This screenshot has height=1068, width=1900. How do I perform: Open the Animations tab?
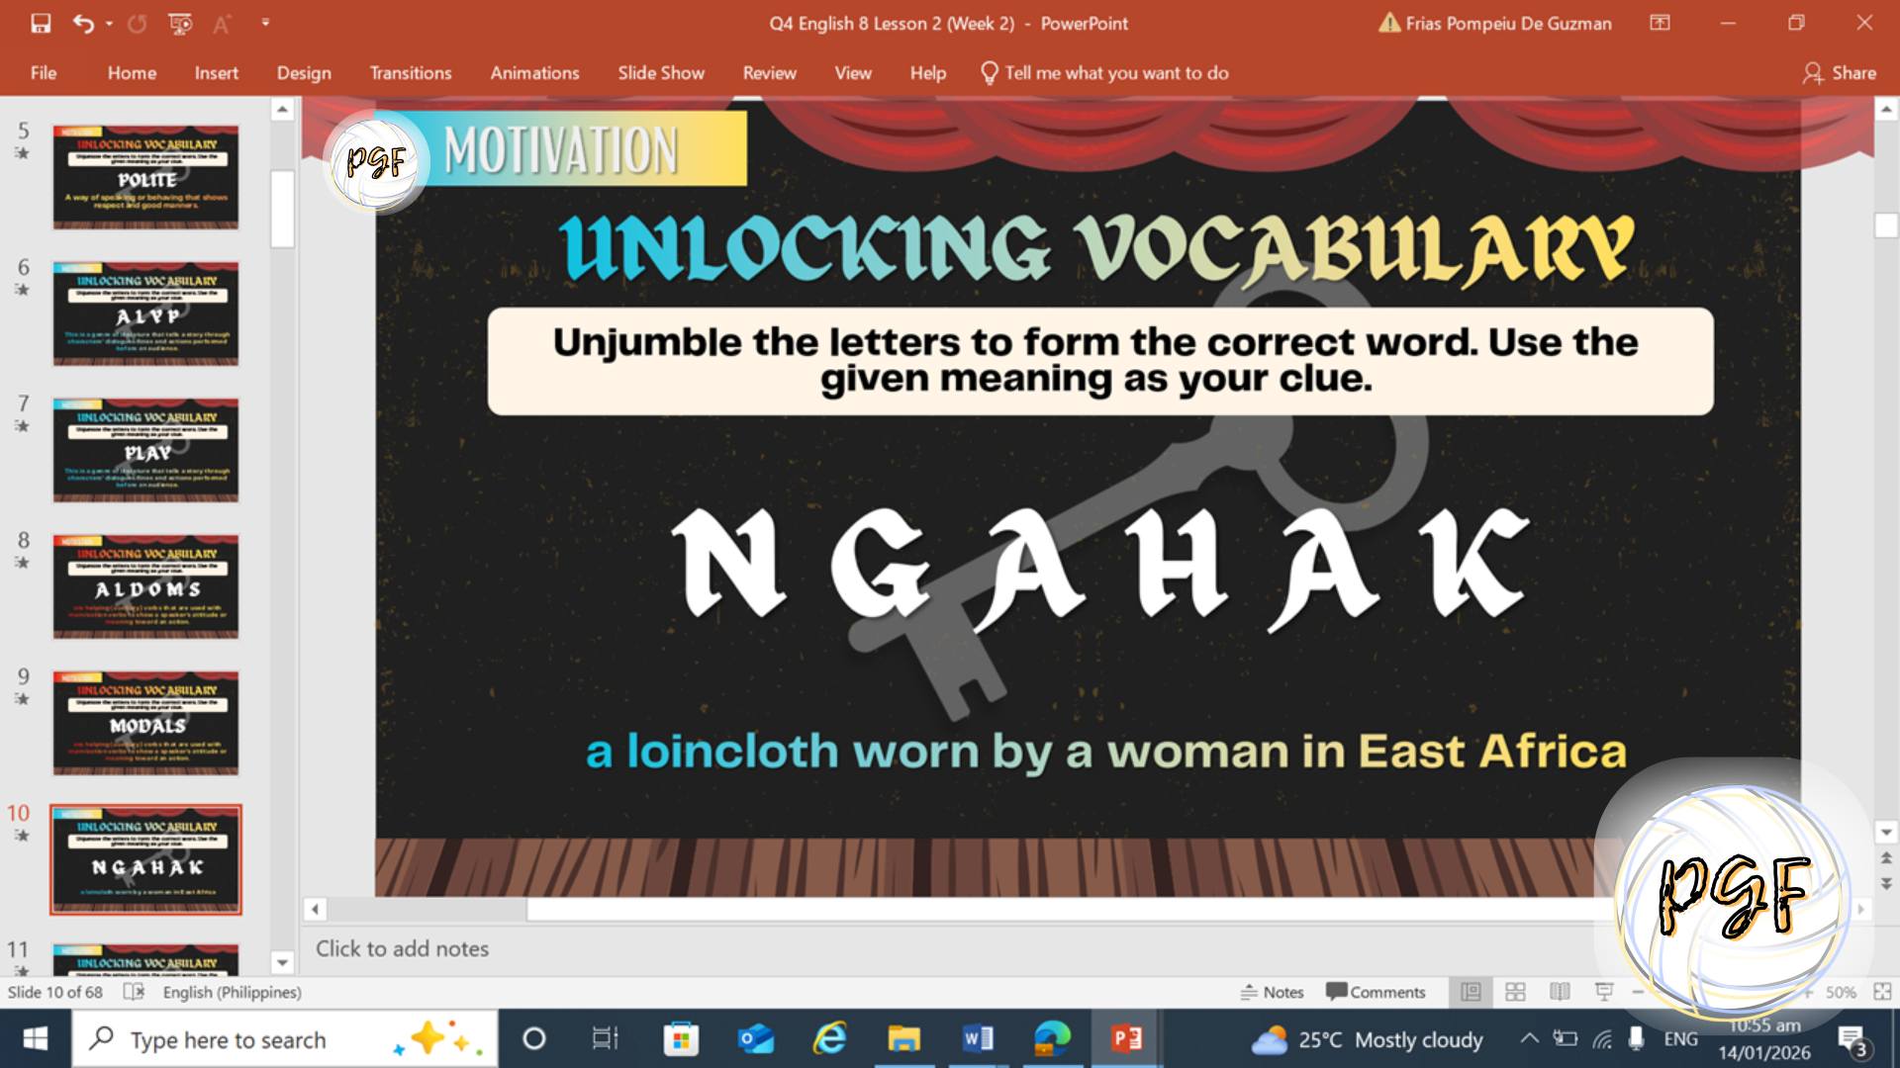point(534,73)
